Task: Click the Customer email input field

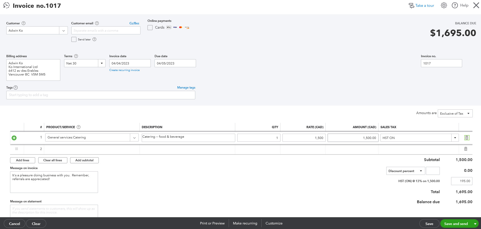Action: tap(106, 31)
